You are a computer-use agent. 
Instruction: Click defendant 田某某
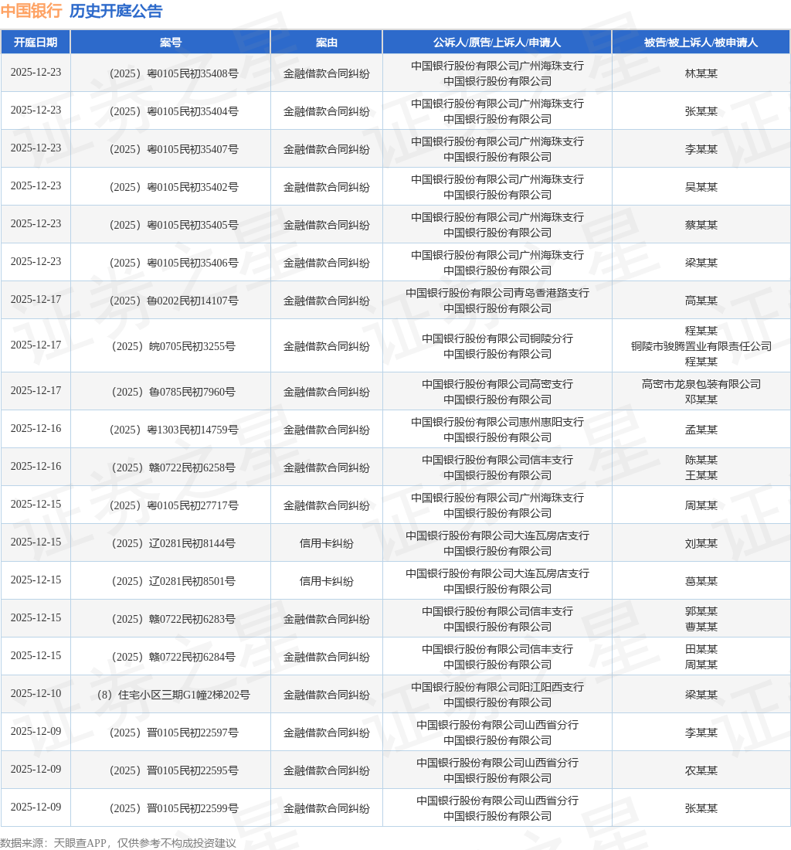[x=701, y=649]
